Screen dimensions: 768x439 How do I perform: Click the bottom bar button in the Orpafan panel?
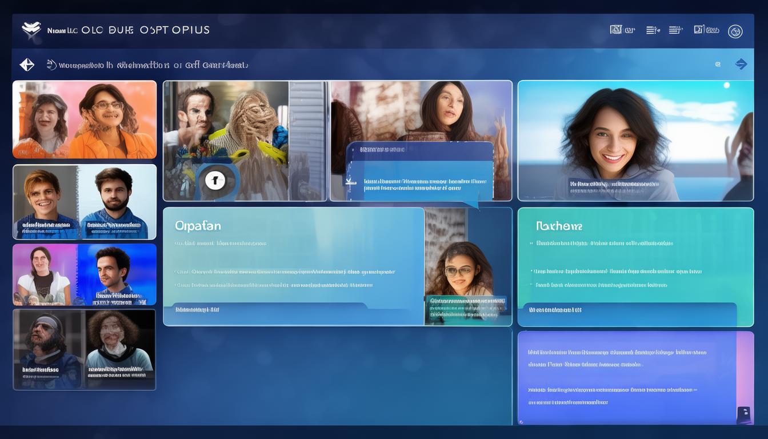tap(266, 310)
